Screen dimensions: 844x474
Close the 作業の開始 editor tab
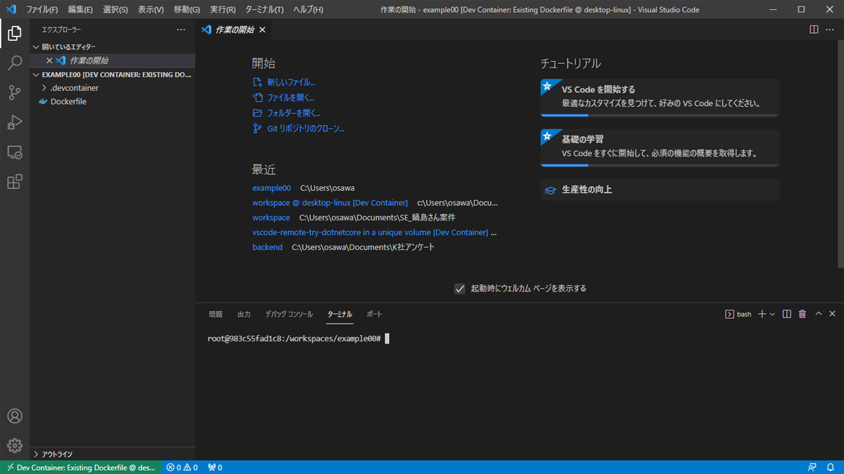[262, 30]
